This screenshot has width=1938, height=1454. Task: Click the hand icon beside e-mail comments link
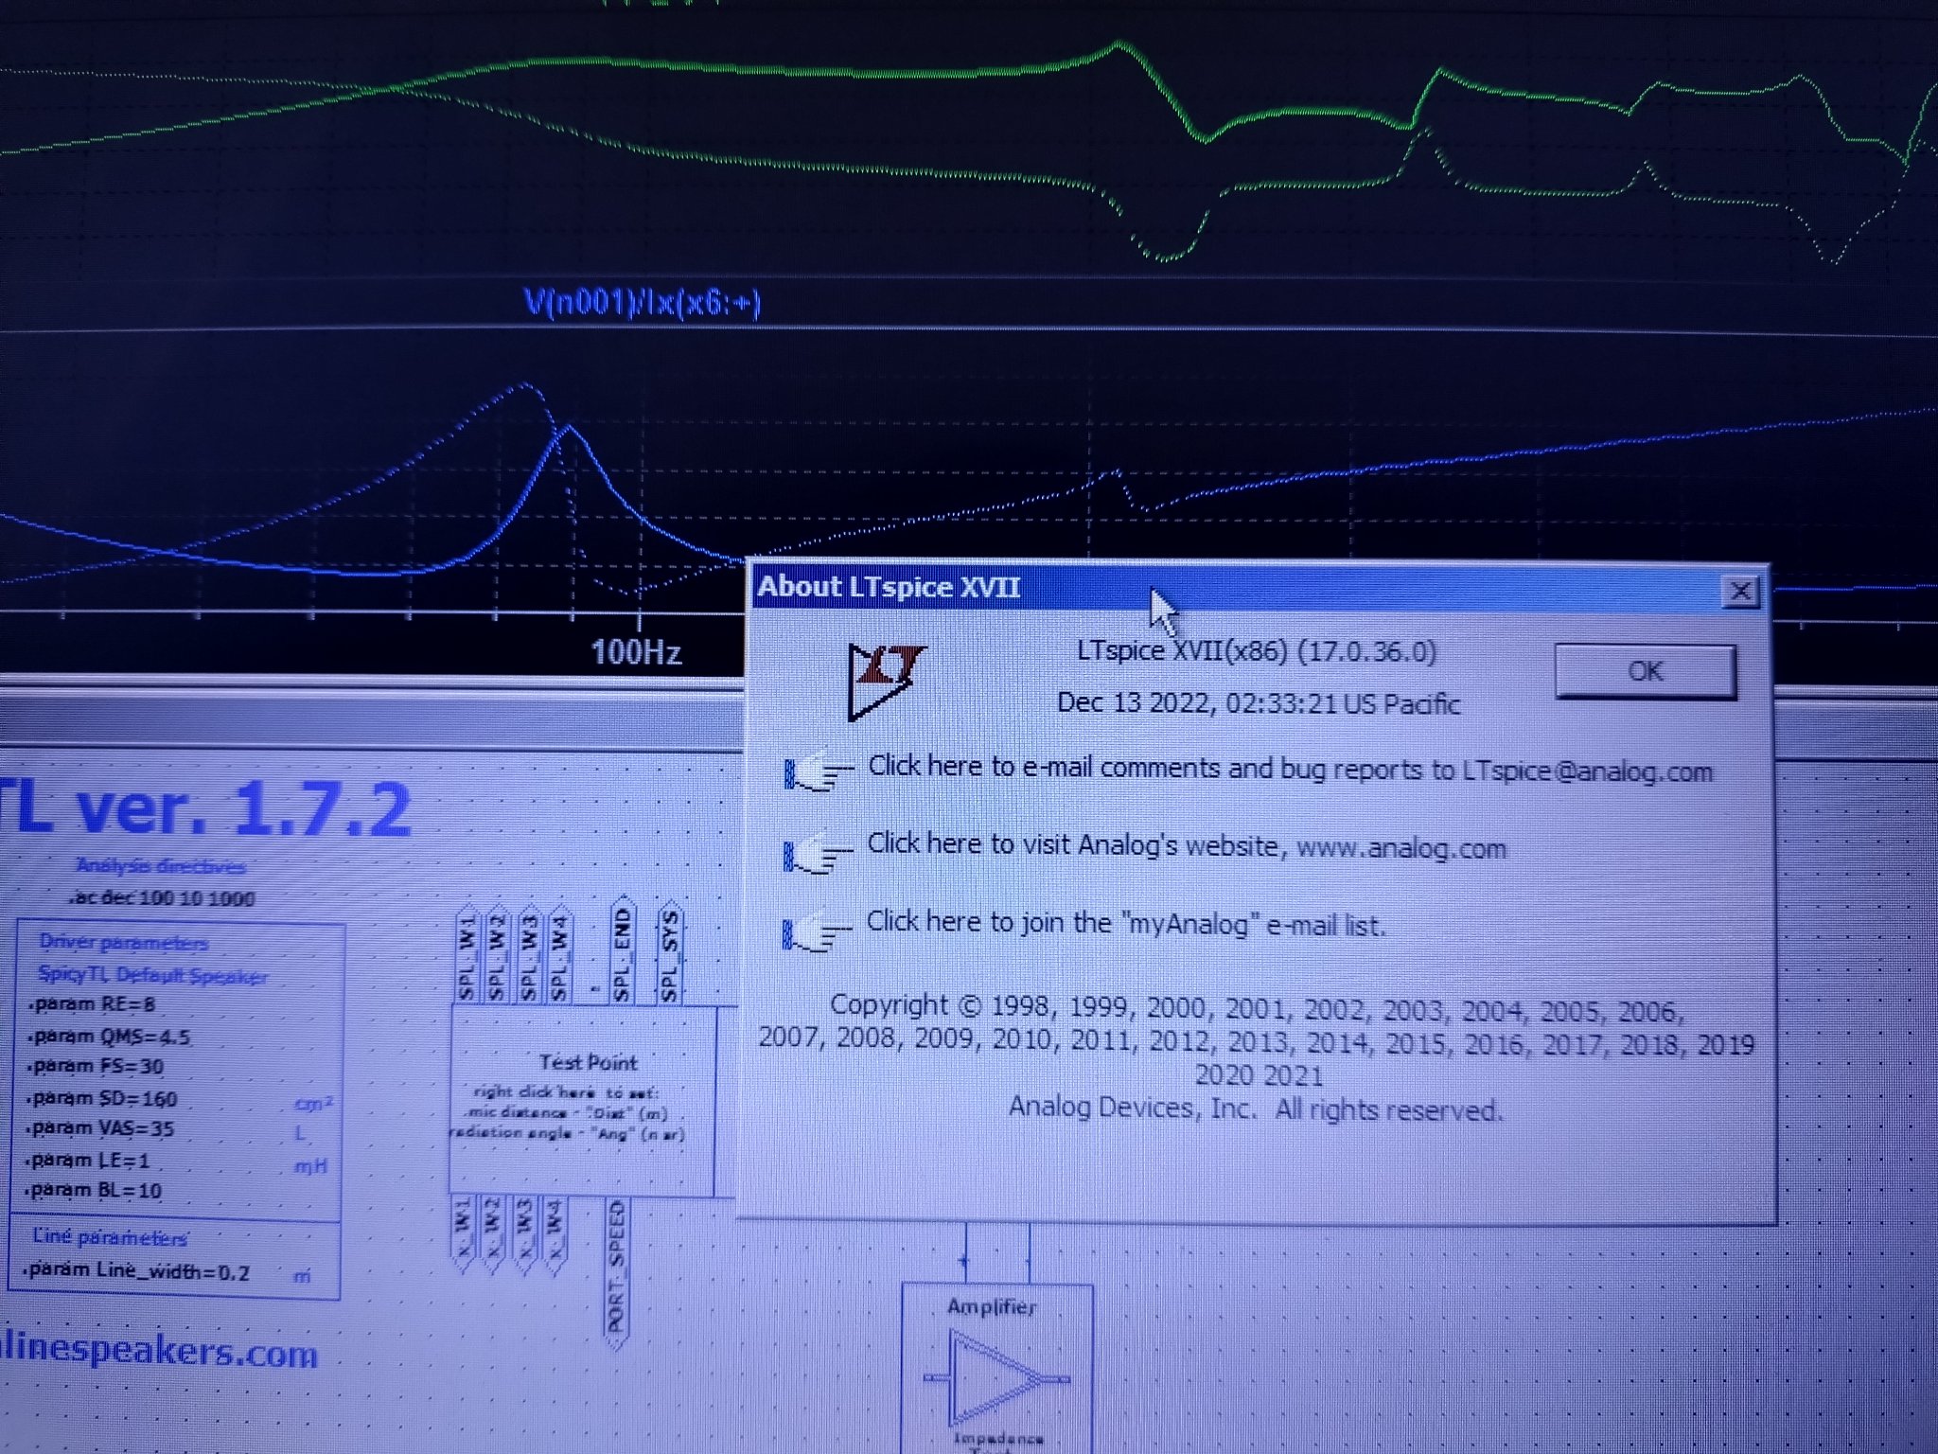point(818,771)
